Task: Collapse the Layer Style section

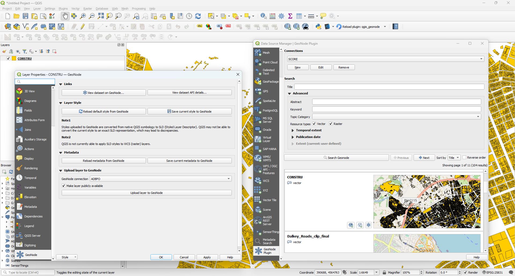Action: coord(61,103)
